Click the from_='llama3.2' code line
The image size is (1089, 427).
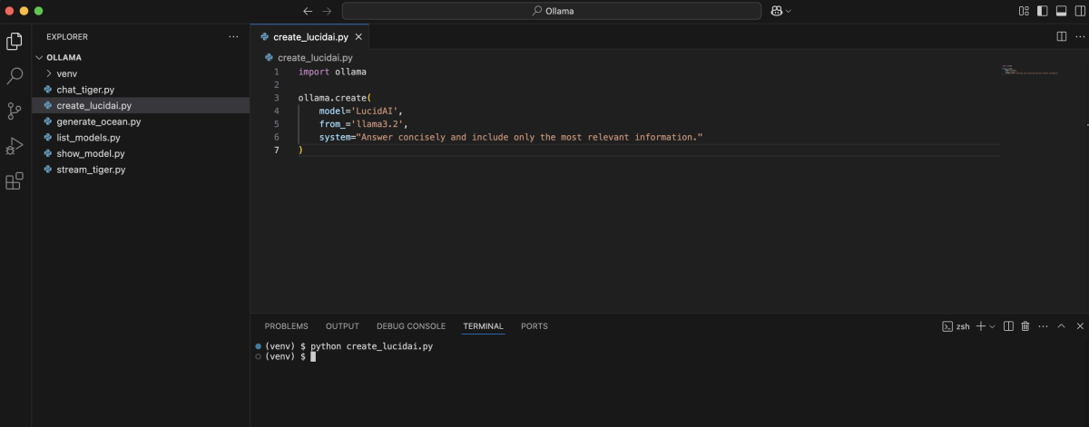363,123
